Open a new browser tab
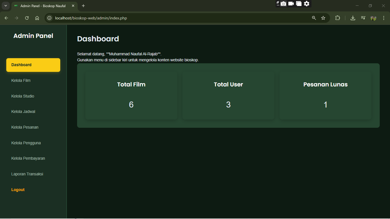This screenshot has height=219, width=390. tap(83, 6)
